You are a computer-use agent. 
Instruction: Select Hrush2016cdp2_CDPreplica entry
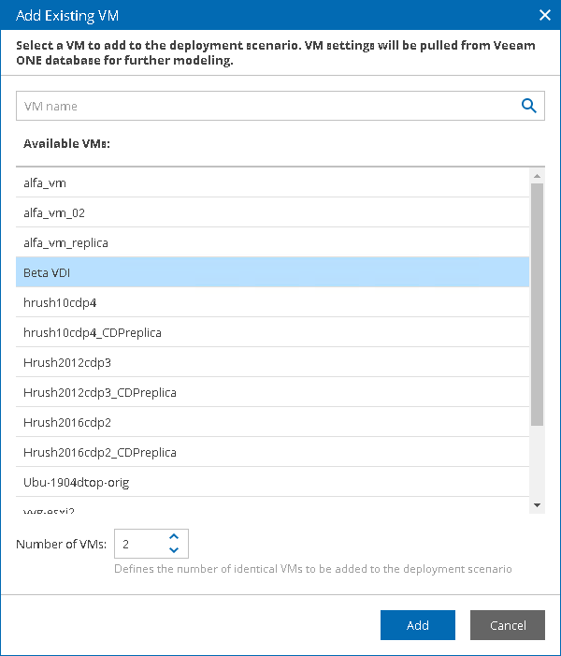point(271,452)
